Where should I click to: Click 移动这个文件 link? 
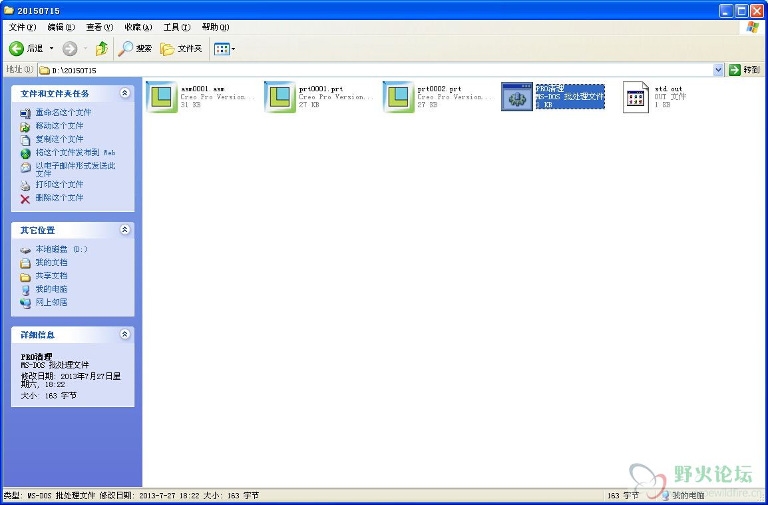(59, 125)
